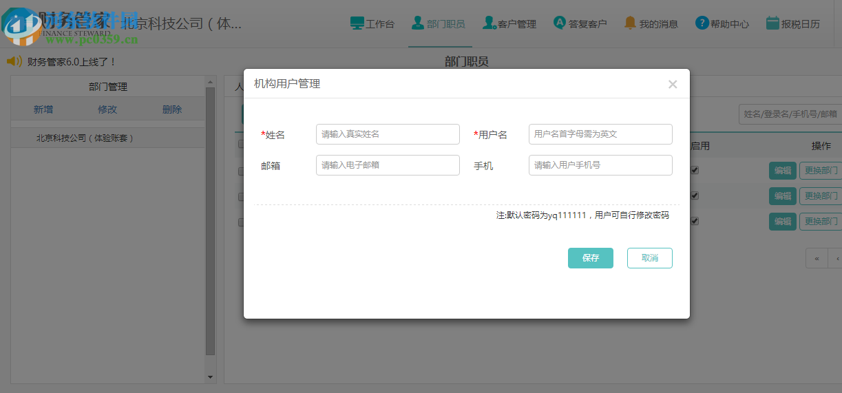Click the 姓名 real name input field

[388, 134]
